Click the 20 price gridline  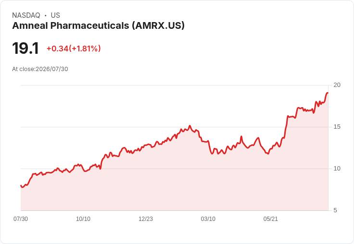click(x=174, y=85)
